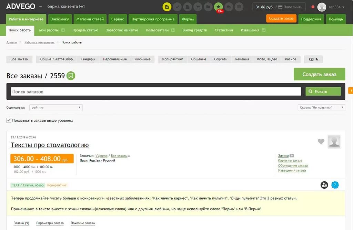Open Вывод средств menu item
Screen dimensions: 353x230
pyautogui.click(x=195, y=30)
